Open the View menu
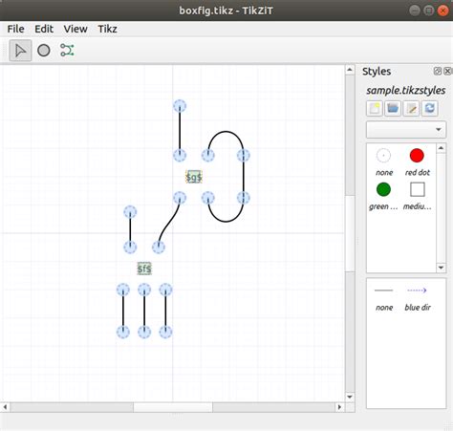Screen dimensions: 453x431 pyautogui.click(x=75, y=29)
